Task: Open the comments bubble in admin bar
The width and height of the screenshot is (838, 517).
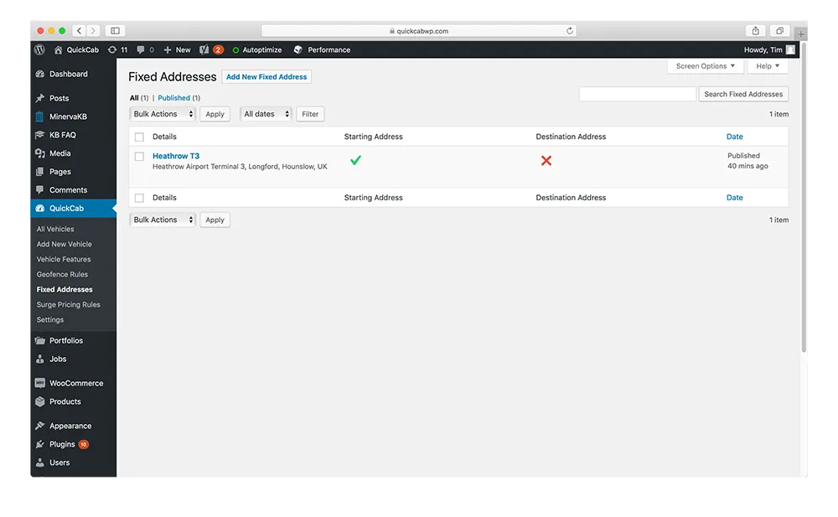Action: coord(140,49)
